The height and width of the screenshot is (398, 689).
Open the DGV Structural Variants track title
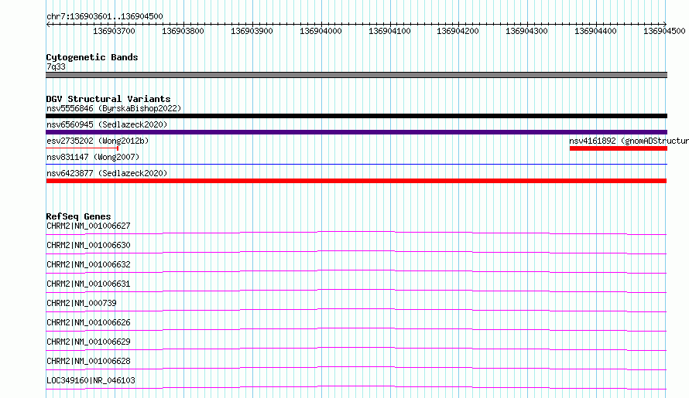coord(108,99)
